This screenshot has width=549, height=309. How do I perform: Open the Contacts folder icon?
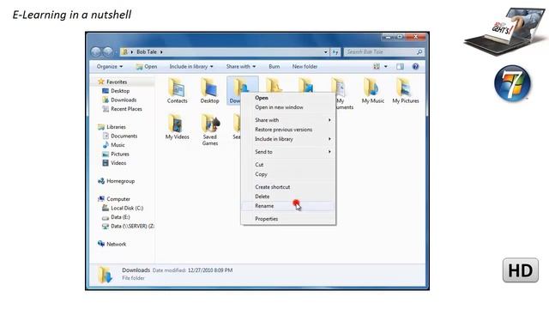tap(178, 91)
